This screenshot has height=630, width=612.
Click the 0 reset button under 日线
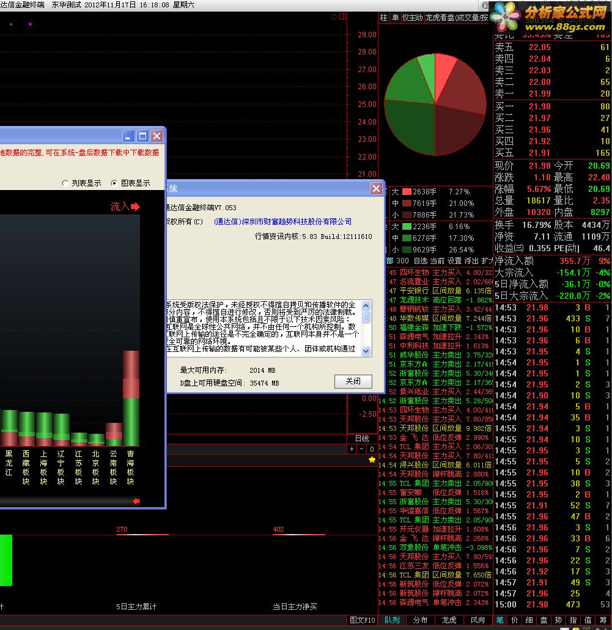[372, 449]
